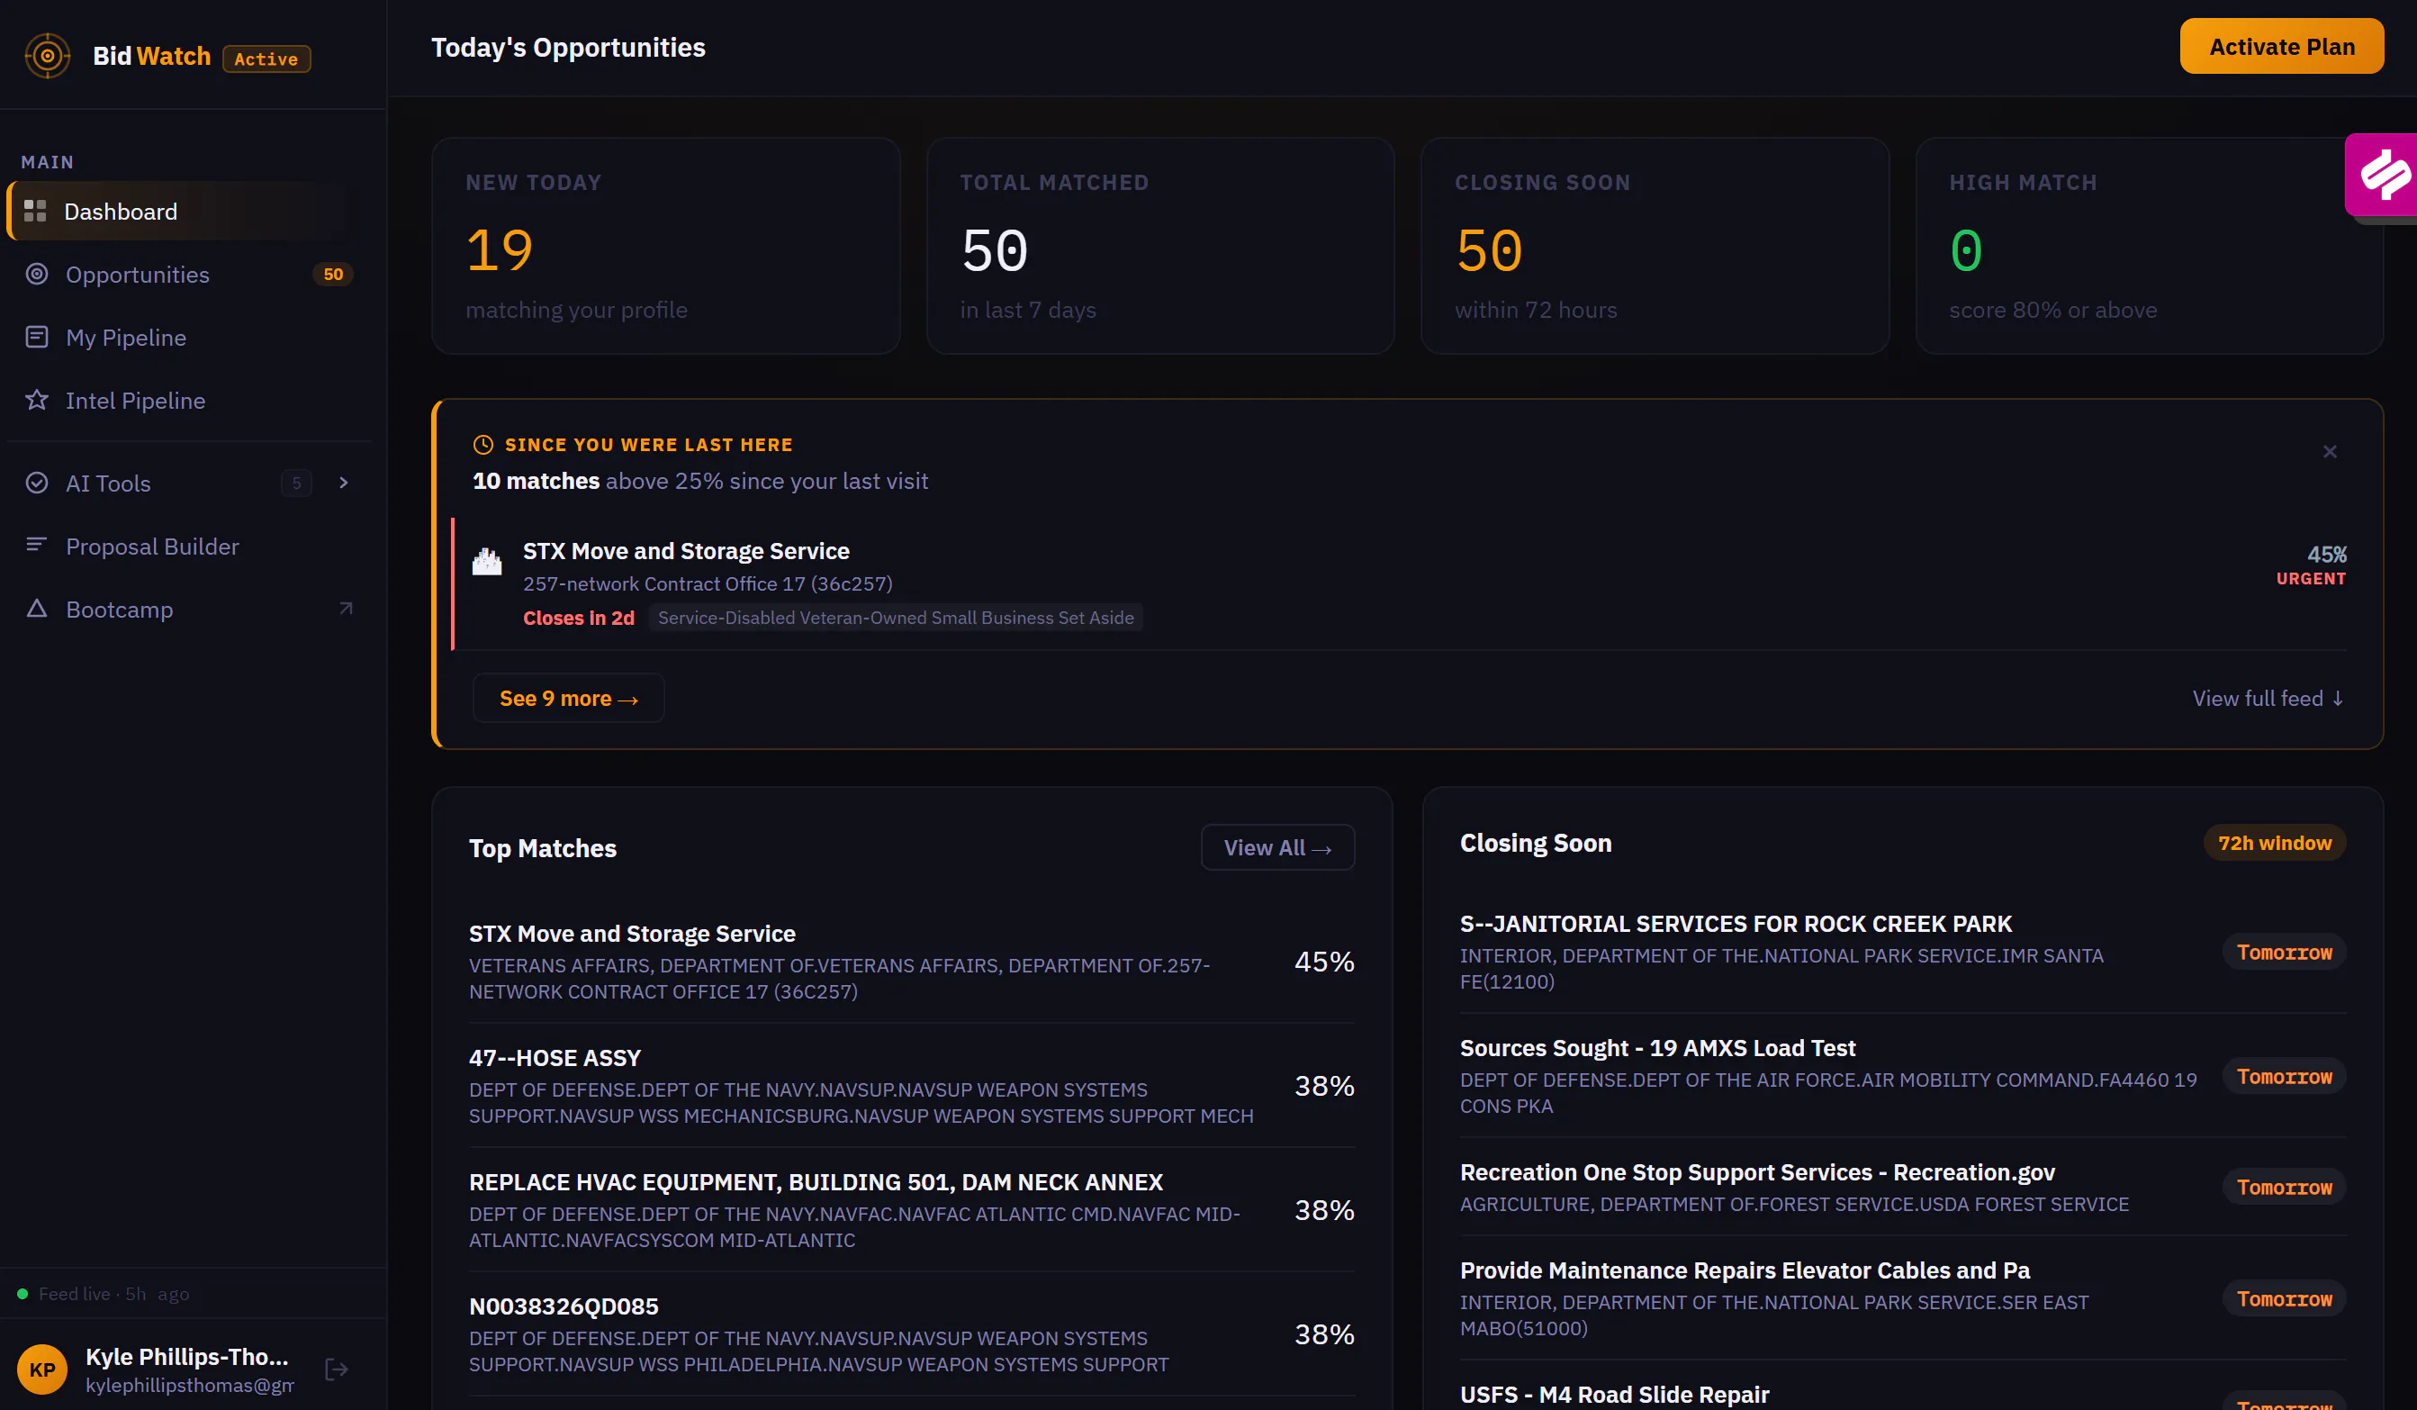Expand the AI Tools submenu chevron

(x=343, y=483)
